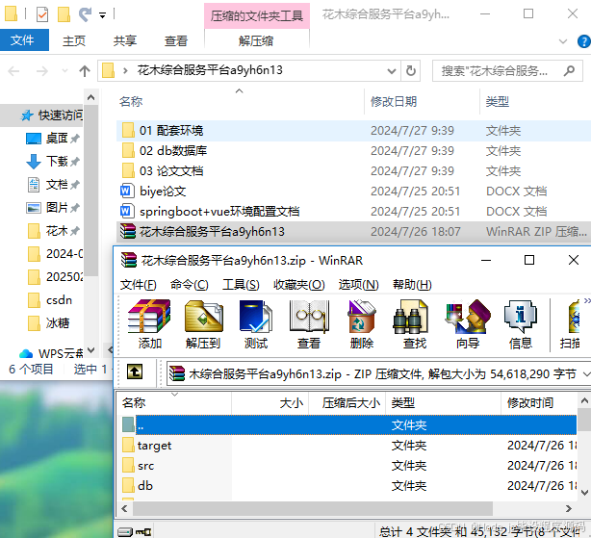Open WinRAR Commands (命令) menu
The width and height of the screenshot is (591, 538).
pos(190,285)
